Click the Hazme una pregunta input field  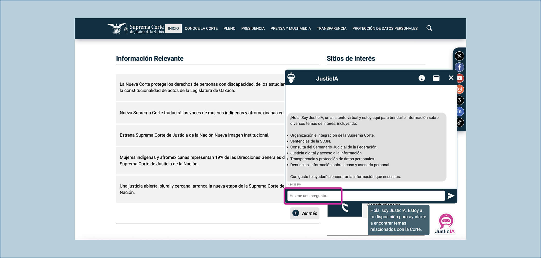click(365, 196)
